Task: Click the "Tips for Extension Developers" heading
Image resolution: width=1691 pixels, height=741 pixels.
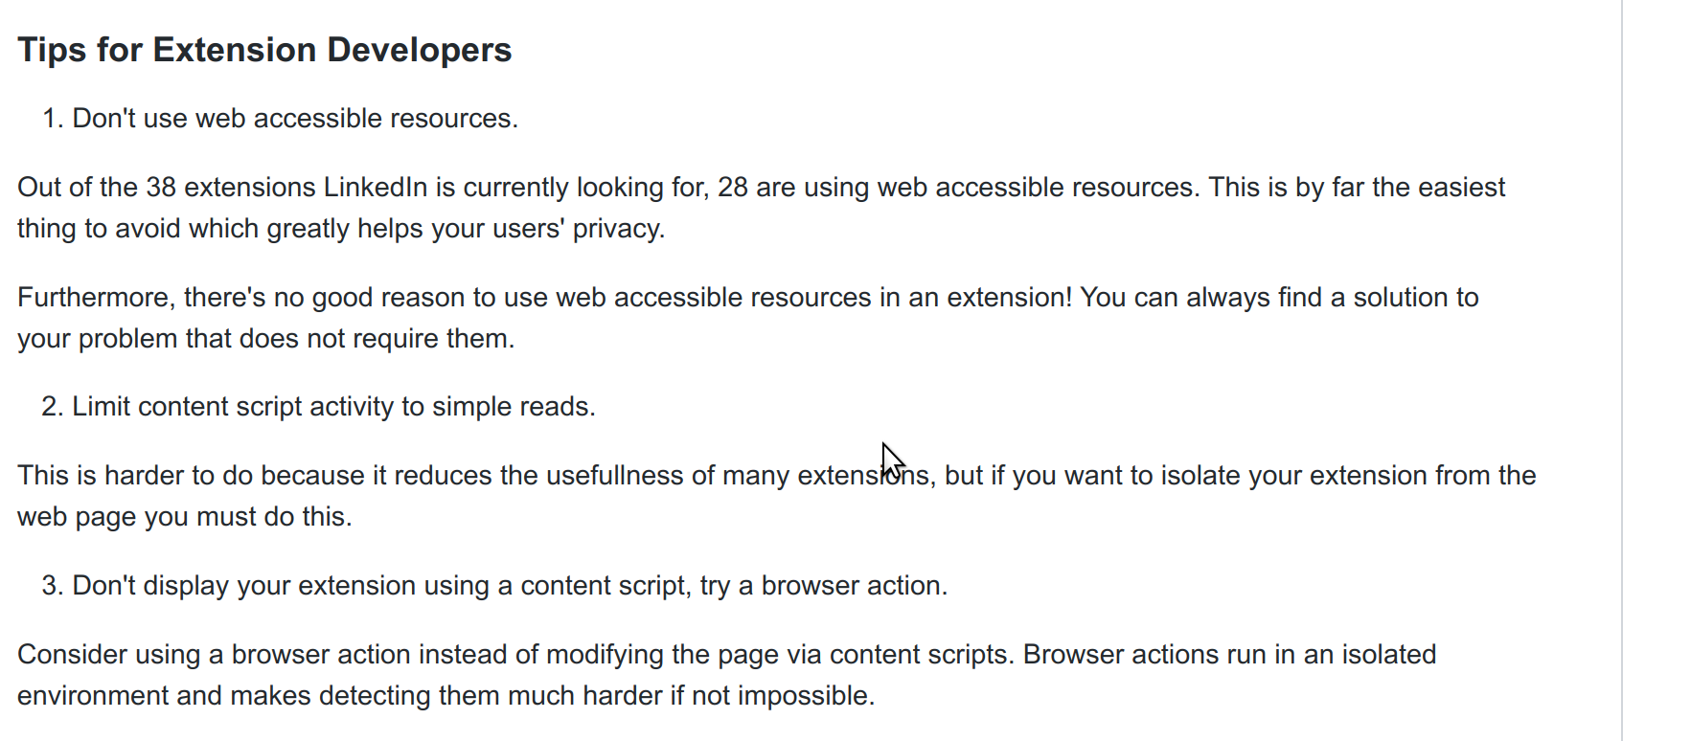Action: point(264,50)
